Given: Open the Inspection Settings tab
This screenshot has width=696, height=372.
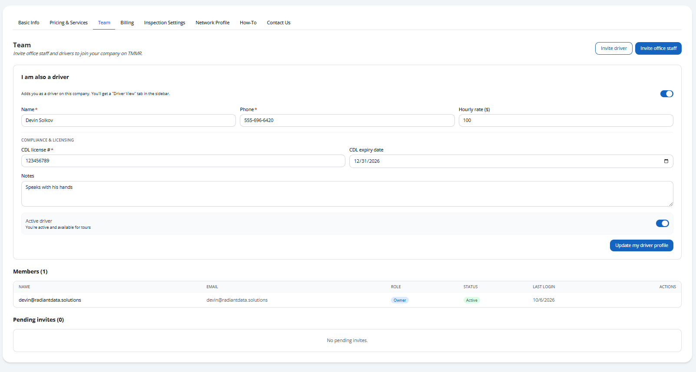Looking at the screenshot, I should (165, 23).
